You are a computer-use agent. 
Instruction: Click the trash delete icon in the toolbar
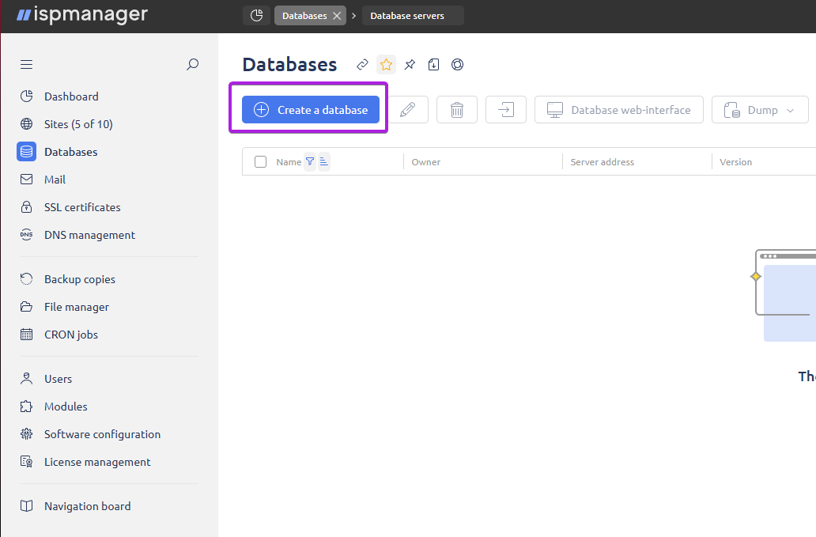457,109
